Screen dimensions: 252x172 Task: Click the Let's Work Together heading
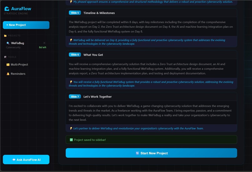98,97
